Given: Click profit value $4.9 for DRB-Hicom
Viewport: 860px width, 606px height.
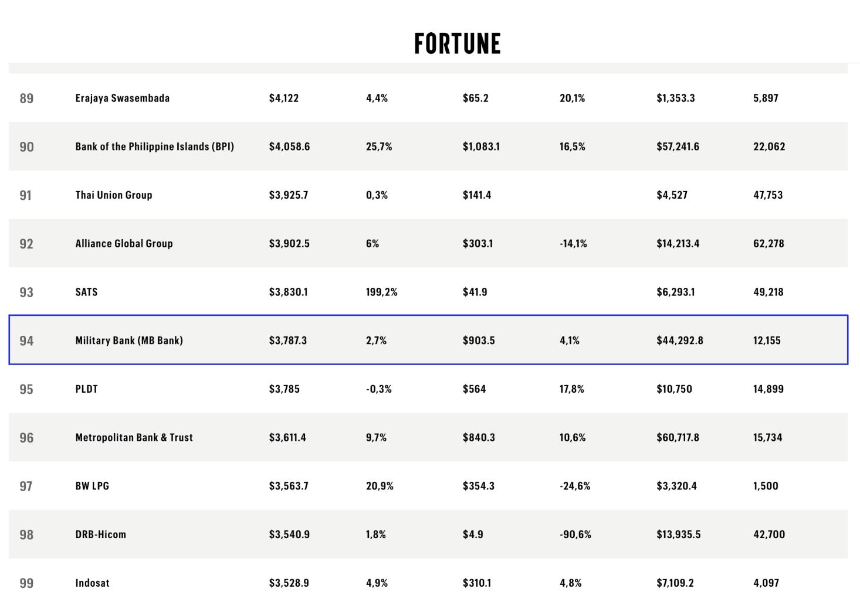Looking at the screenshot, I should coord(473,534).
